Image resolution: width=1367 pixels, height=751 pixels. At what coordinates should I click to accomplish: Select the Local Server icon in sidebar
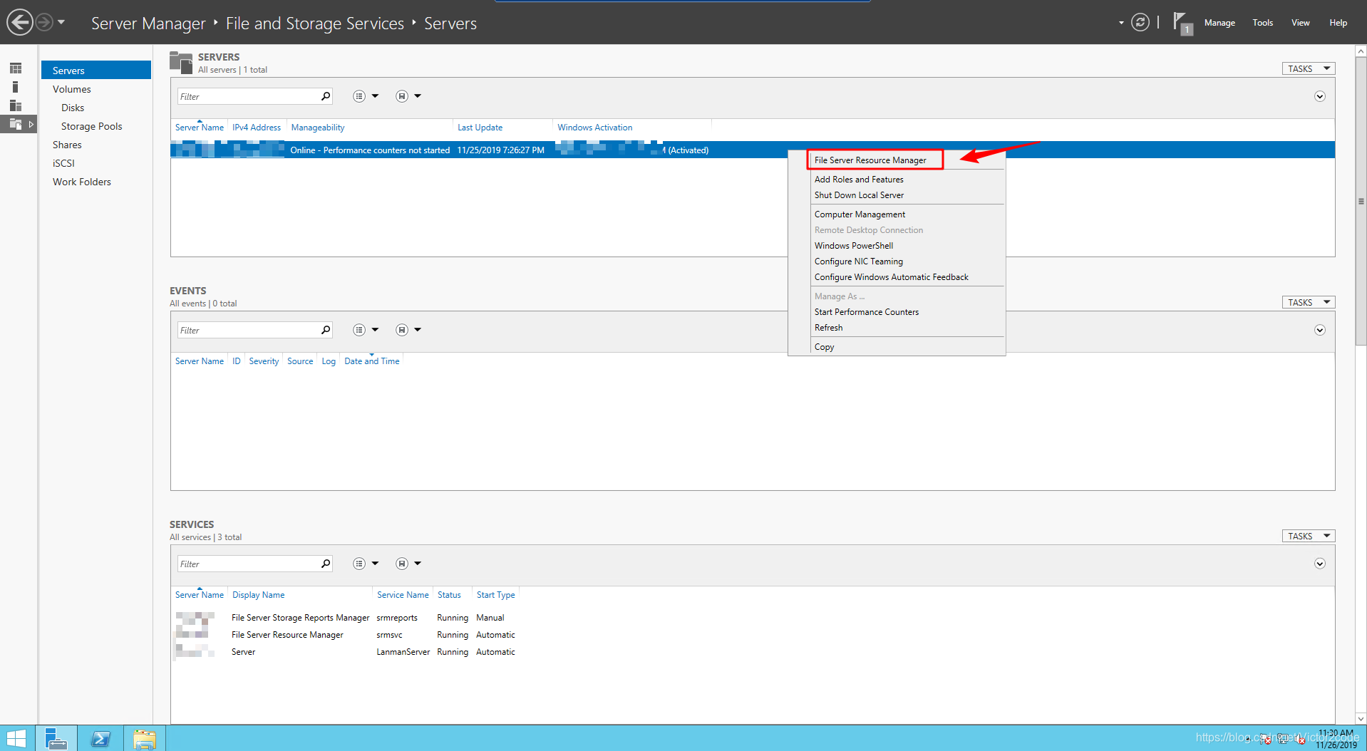coord(16,86)
